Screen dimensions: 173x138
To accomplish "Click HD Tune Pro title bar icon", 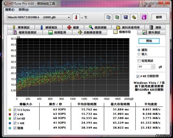I will (x=6, y=4).
